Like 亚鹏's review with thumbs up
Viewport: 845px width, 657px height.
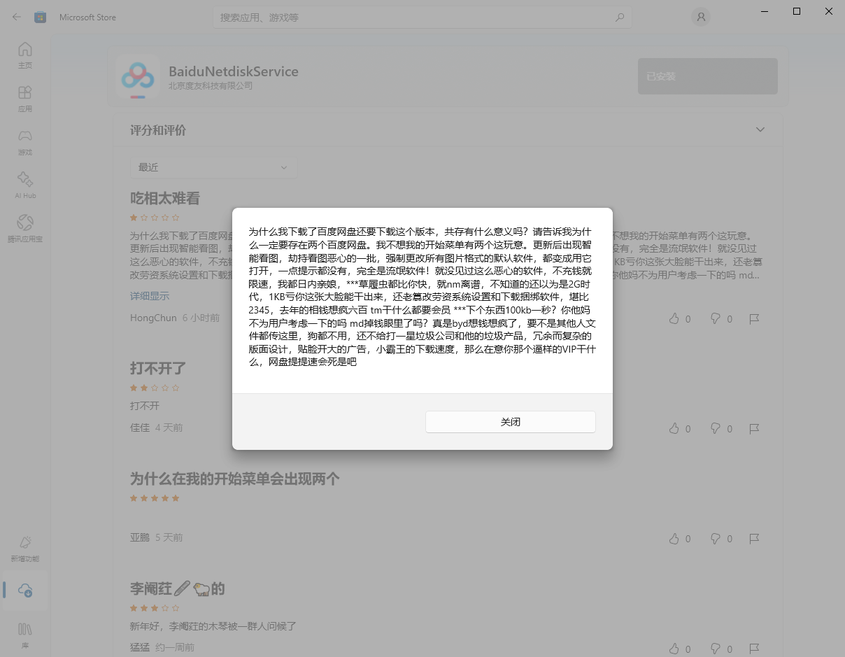pyautogui.click(x=674, y=539)
